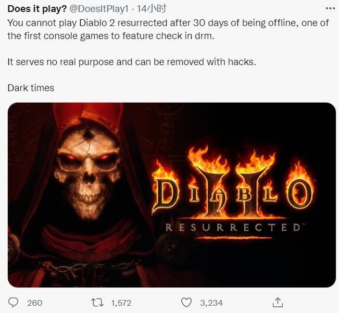Screen dimensions: 339x313
Task: Like the tweet with the heart icon
Action: click(x=186, y=302)
